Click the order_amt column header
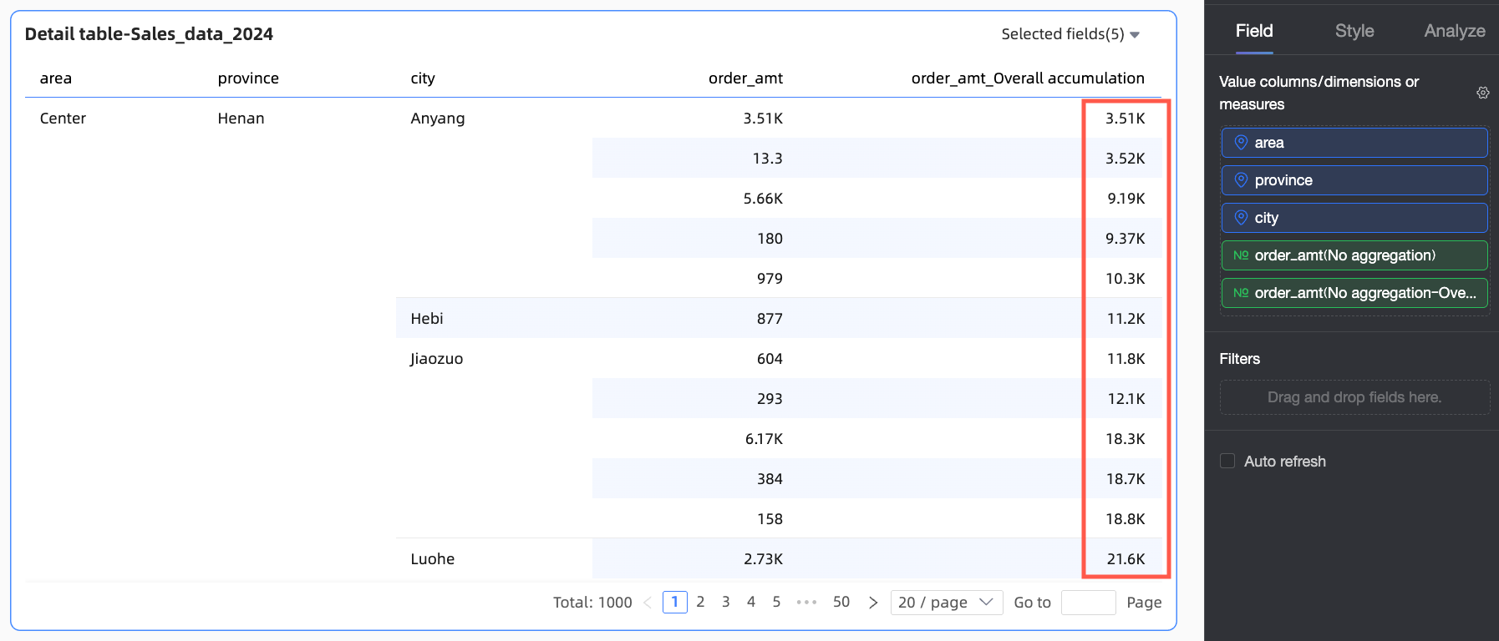 click(745, 78)
